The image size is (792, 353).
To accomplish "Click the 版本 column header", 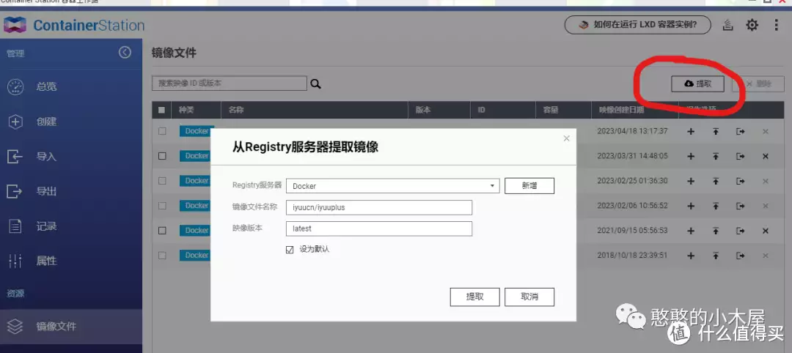I will coord(439,110).
